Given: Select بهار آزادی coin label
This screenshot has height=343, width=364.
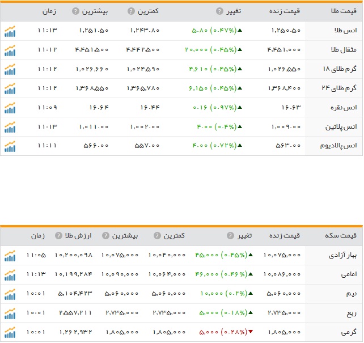Looking at the screenshot, I should [x=342, y=255].
